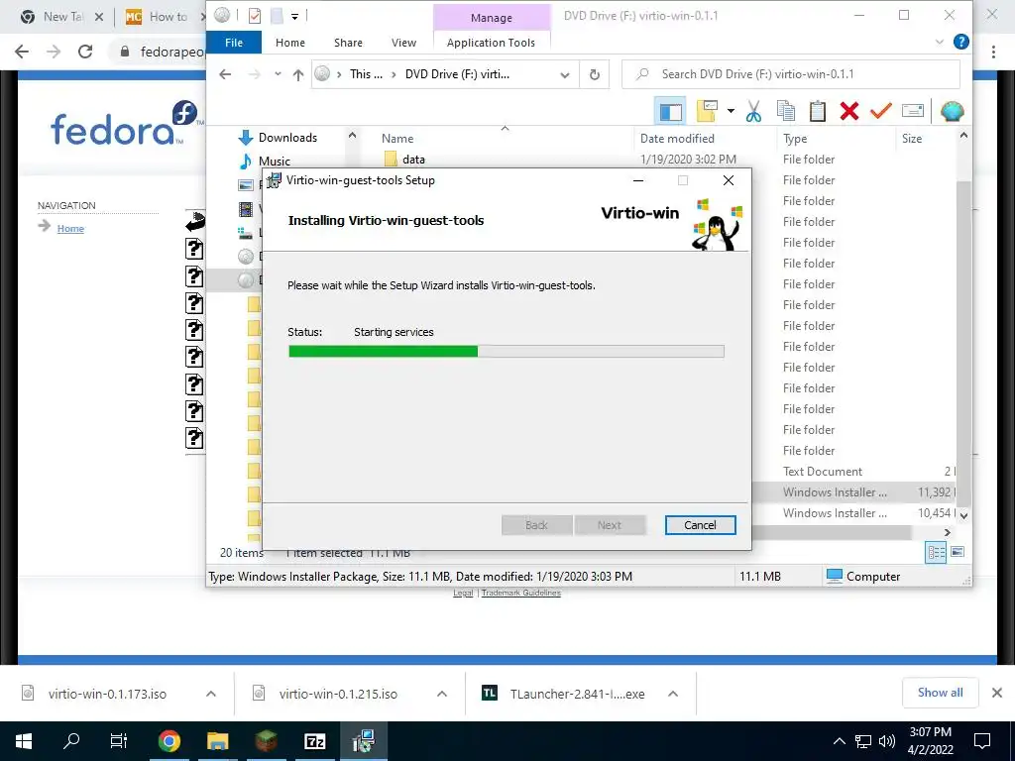Expand the address bar history dropdown
Image resolution: width=1015 pixels, height=761 pixels.
564,74
